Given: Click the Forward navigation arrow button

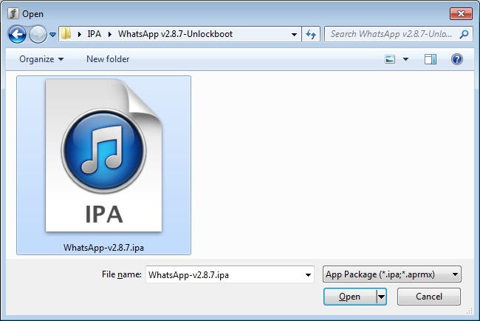Looking at the screenshot, I should 37,34.
